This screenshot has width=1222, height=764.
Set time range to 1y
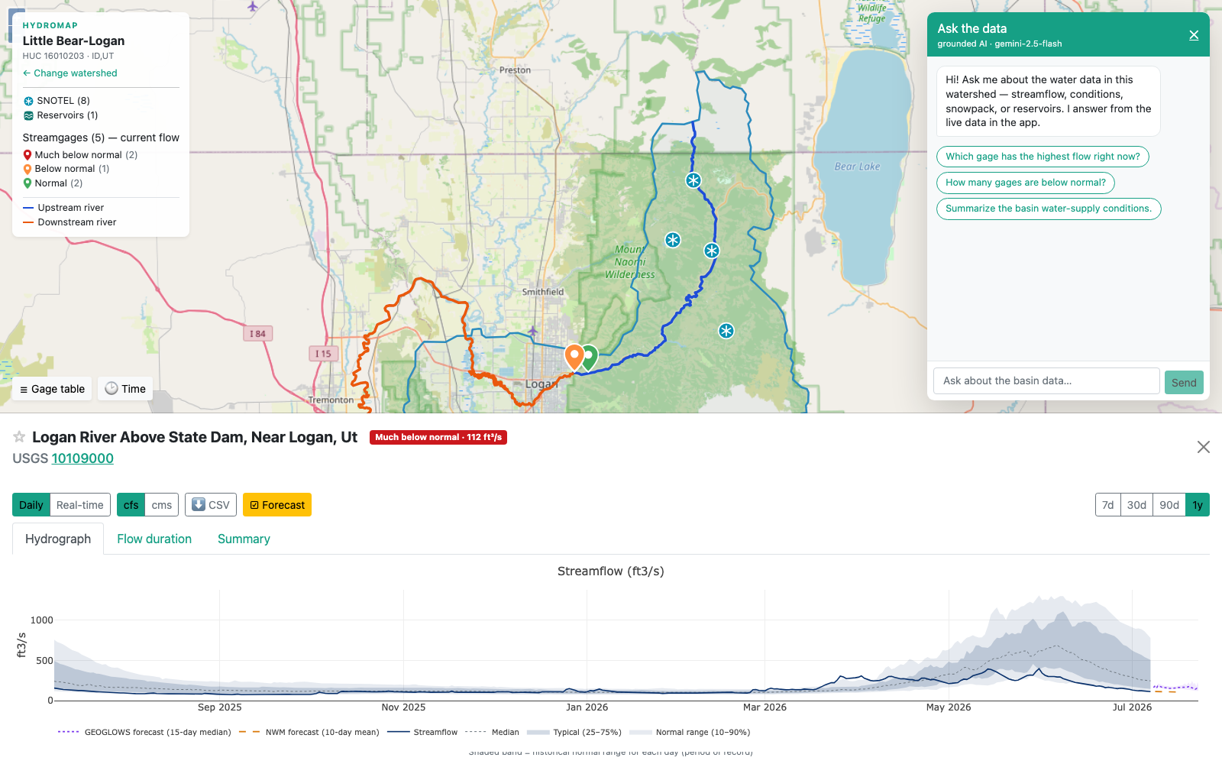click(x=1198, y=505)
